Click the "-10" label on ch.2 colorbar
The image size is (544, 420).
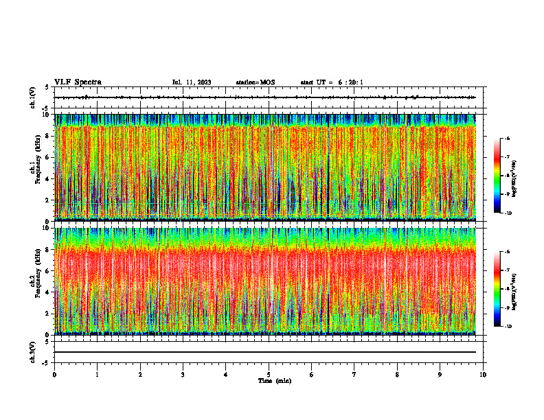(x=508, y=327)
